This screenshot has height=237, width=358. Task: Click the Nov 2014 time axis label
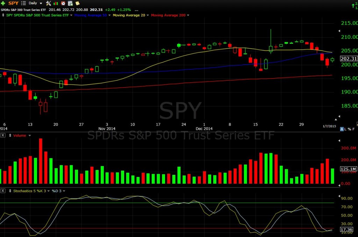107,129
